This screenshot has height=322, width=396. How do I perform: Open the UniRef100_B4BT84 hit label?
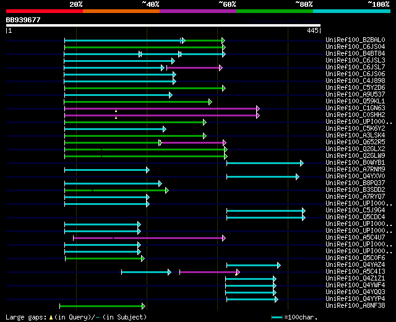coord(355,53)
